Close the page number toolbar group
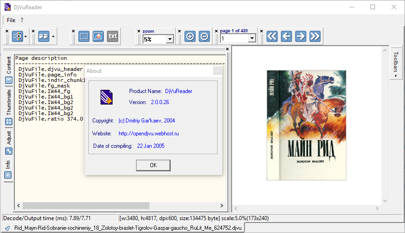405x233 pixels. (x=216, y=31)
